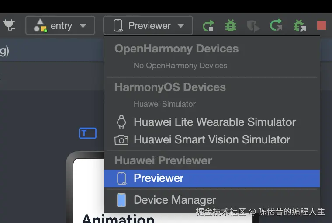
Task: Choose the highlighted Previewer entry
Action: point(159,178)
